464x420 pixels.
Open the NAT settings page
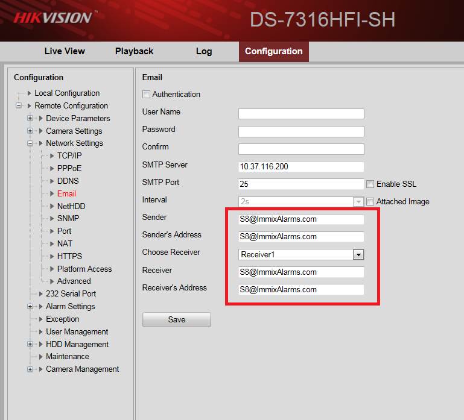(65, 243)
